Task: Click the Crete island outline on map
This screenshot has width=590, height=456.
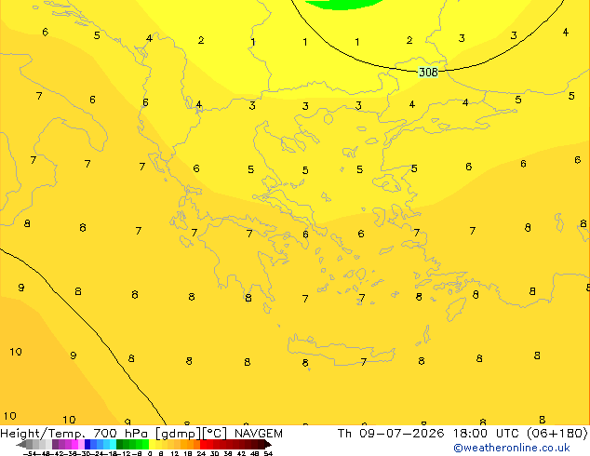Action: 341,350
